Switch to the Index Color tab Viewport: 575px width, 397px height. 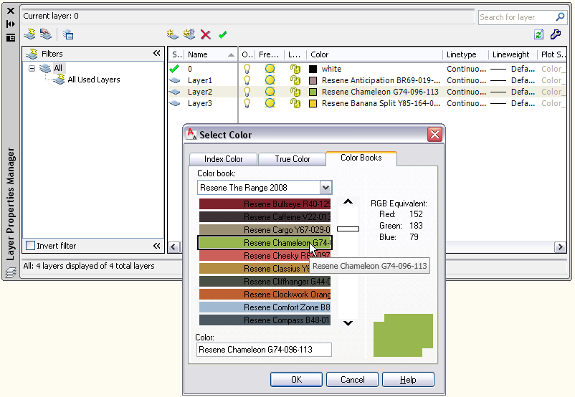223,159
